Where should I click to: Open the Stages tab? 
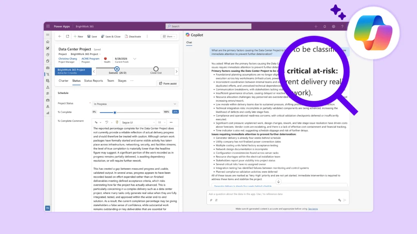[x=122, y=81]
